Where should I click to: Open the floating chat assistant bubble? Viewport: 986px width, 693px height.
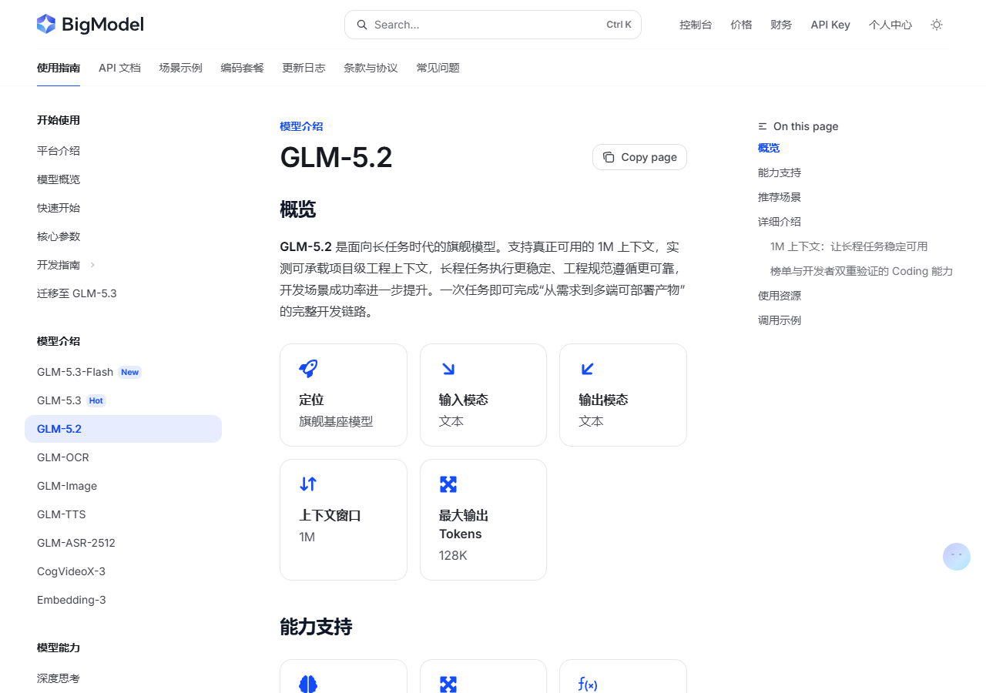pyautogui.click(x=957, y=557)
